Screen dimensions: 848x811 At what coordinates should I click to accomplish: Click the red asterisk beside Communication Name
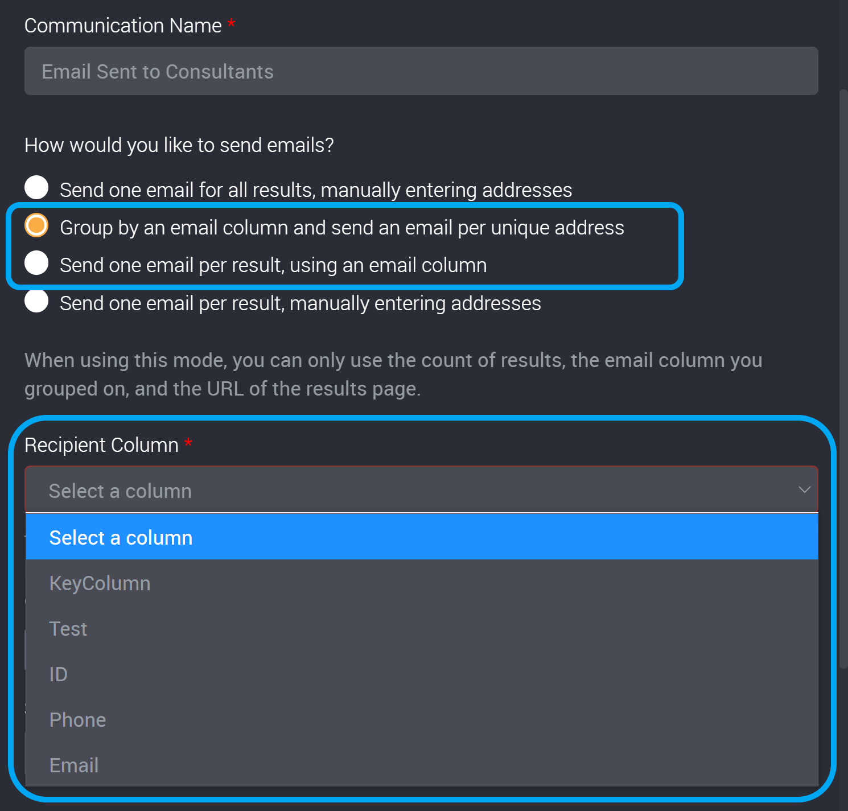(231, 24)
